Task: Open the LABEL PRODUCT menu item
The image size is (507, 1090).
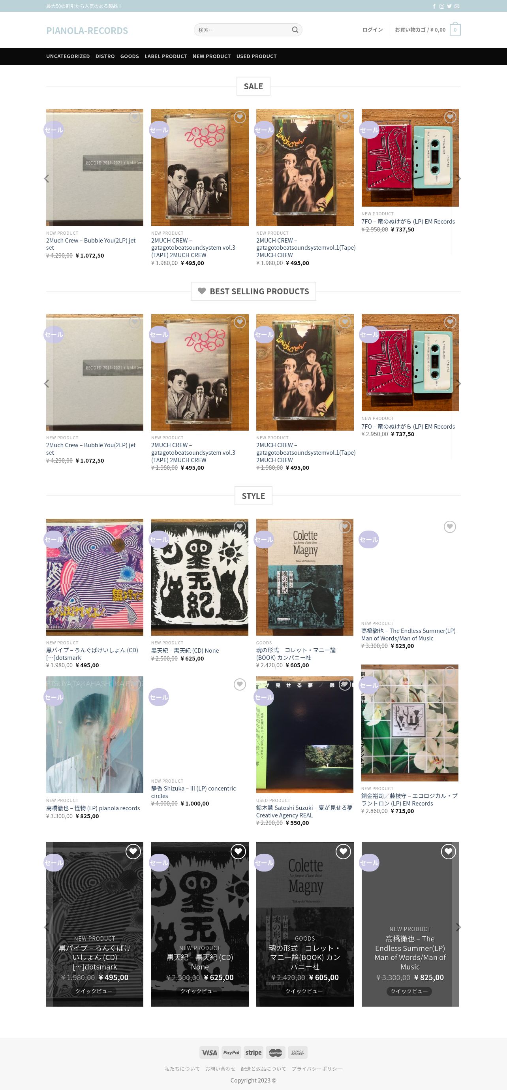Action: 166,56
